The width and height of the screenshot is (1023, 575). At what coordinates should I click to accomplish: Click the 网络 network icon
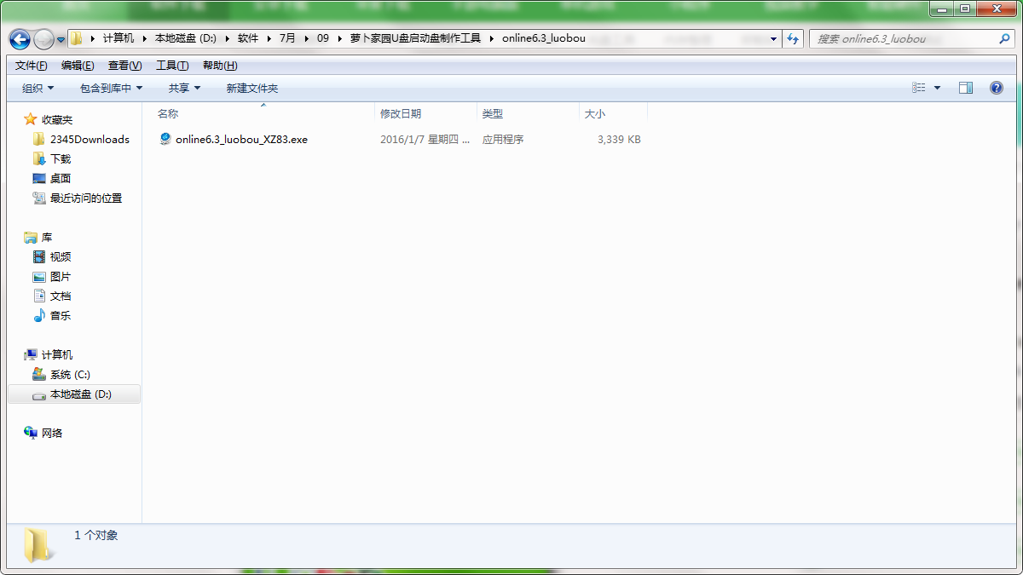tap(31, 433)
